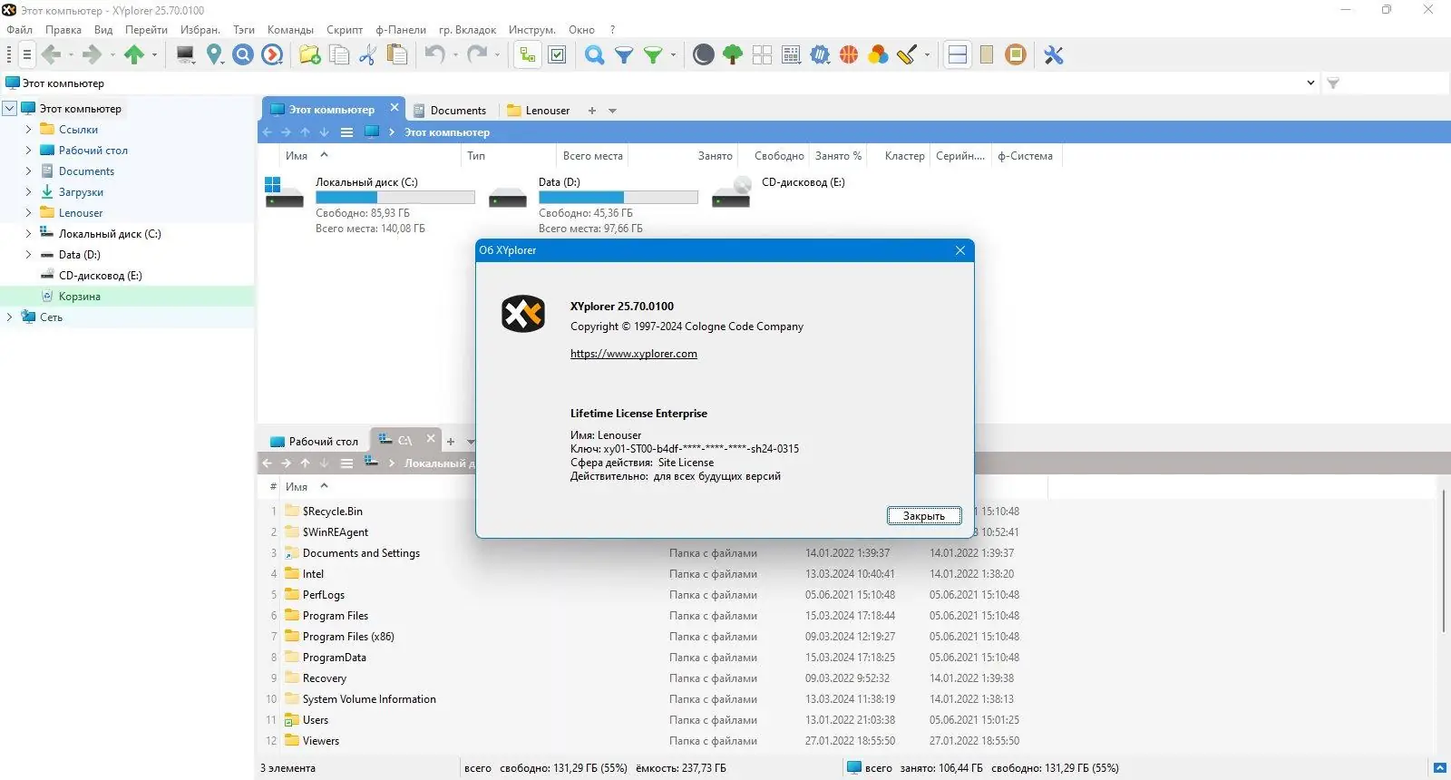The image size is (1451, 780).
Task: Switch to Рабочий стол tab in bottom pane
Action: [x=315, y=442]
